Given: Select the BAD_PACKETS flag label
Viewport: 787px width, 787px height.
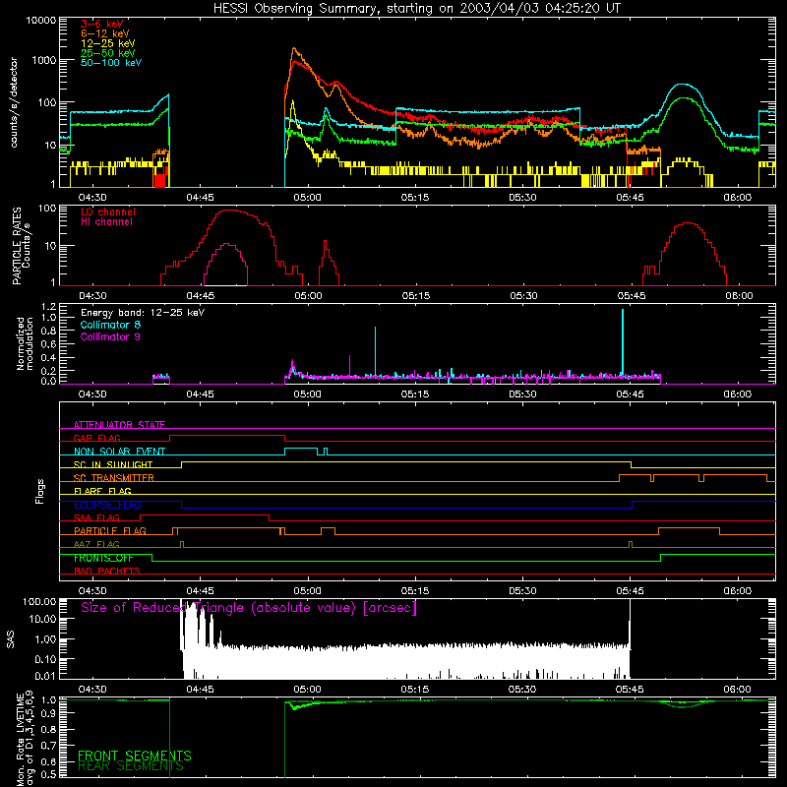Looking at the screenshot, I should (107, 572).
